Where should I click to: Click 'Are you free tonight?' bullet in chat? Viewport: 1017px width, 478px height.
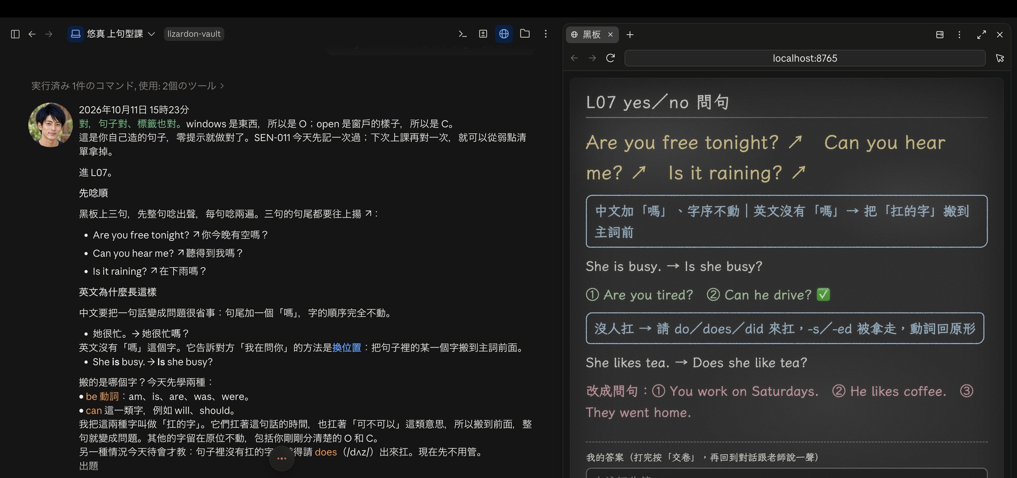tap(180, 235)
